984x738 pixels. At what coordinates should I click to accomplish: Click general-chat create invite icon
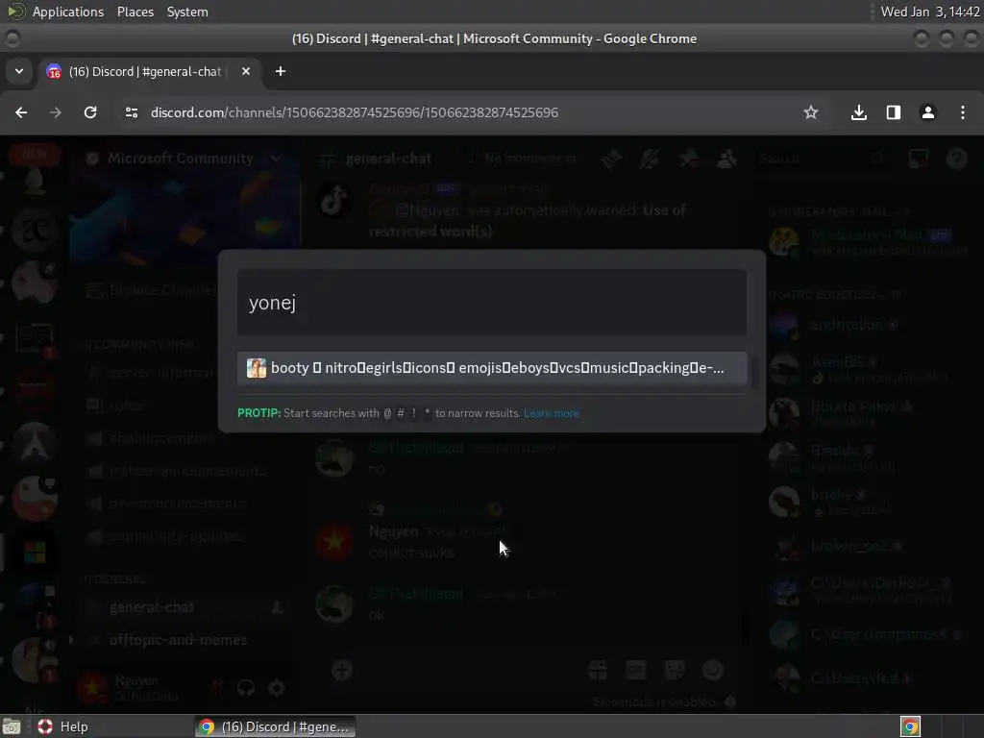[277, 607]
